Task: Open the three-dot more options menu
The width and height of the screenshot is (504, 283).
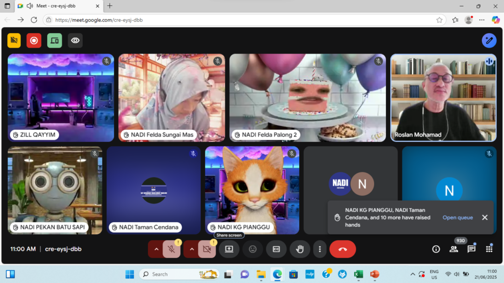Action: (x=319, y=249)
